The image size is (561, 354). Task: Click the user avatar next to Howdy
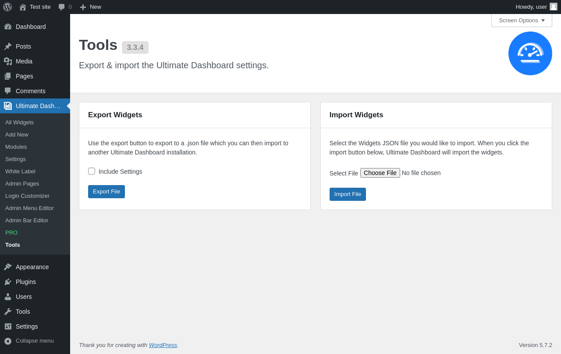point(554,7)
